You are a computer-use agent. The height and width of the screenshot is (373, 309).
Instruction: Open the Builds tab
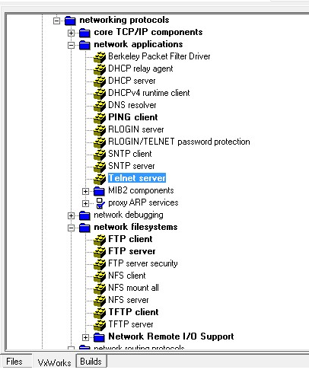(x=91, y=362)
